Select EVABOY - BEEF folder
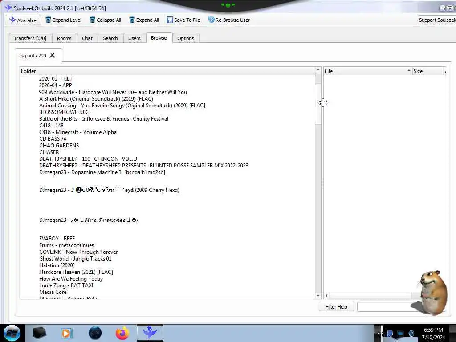The height and width of the screenshot is (342, 456). click(57, 239)
